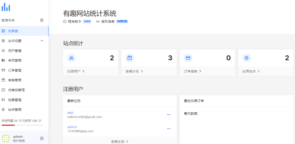Click the 订单管理 card icon
Viewport: 295px width, 144px height.
point(3,70)
